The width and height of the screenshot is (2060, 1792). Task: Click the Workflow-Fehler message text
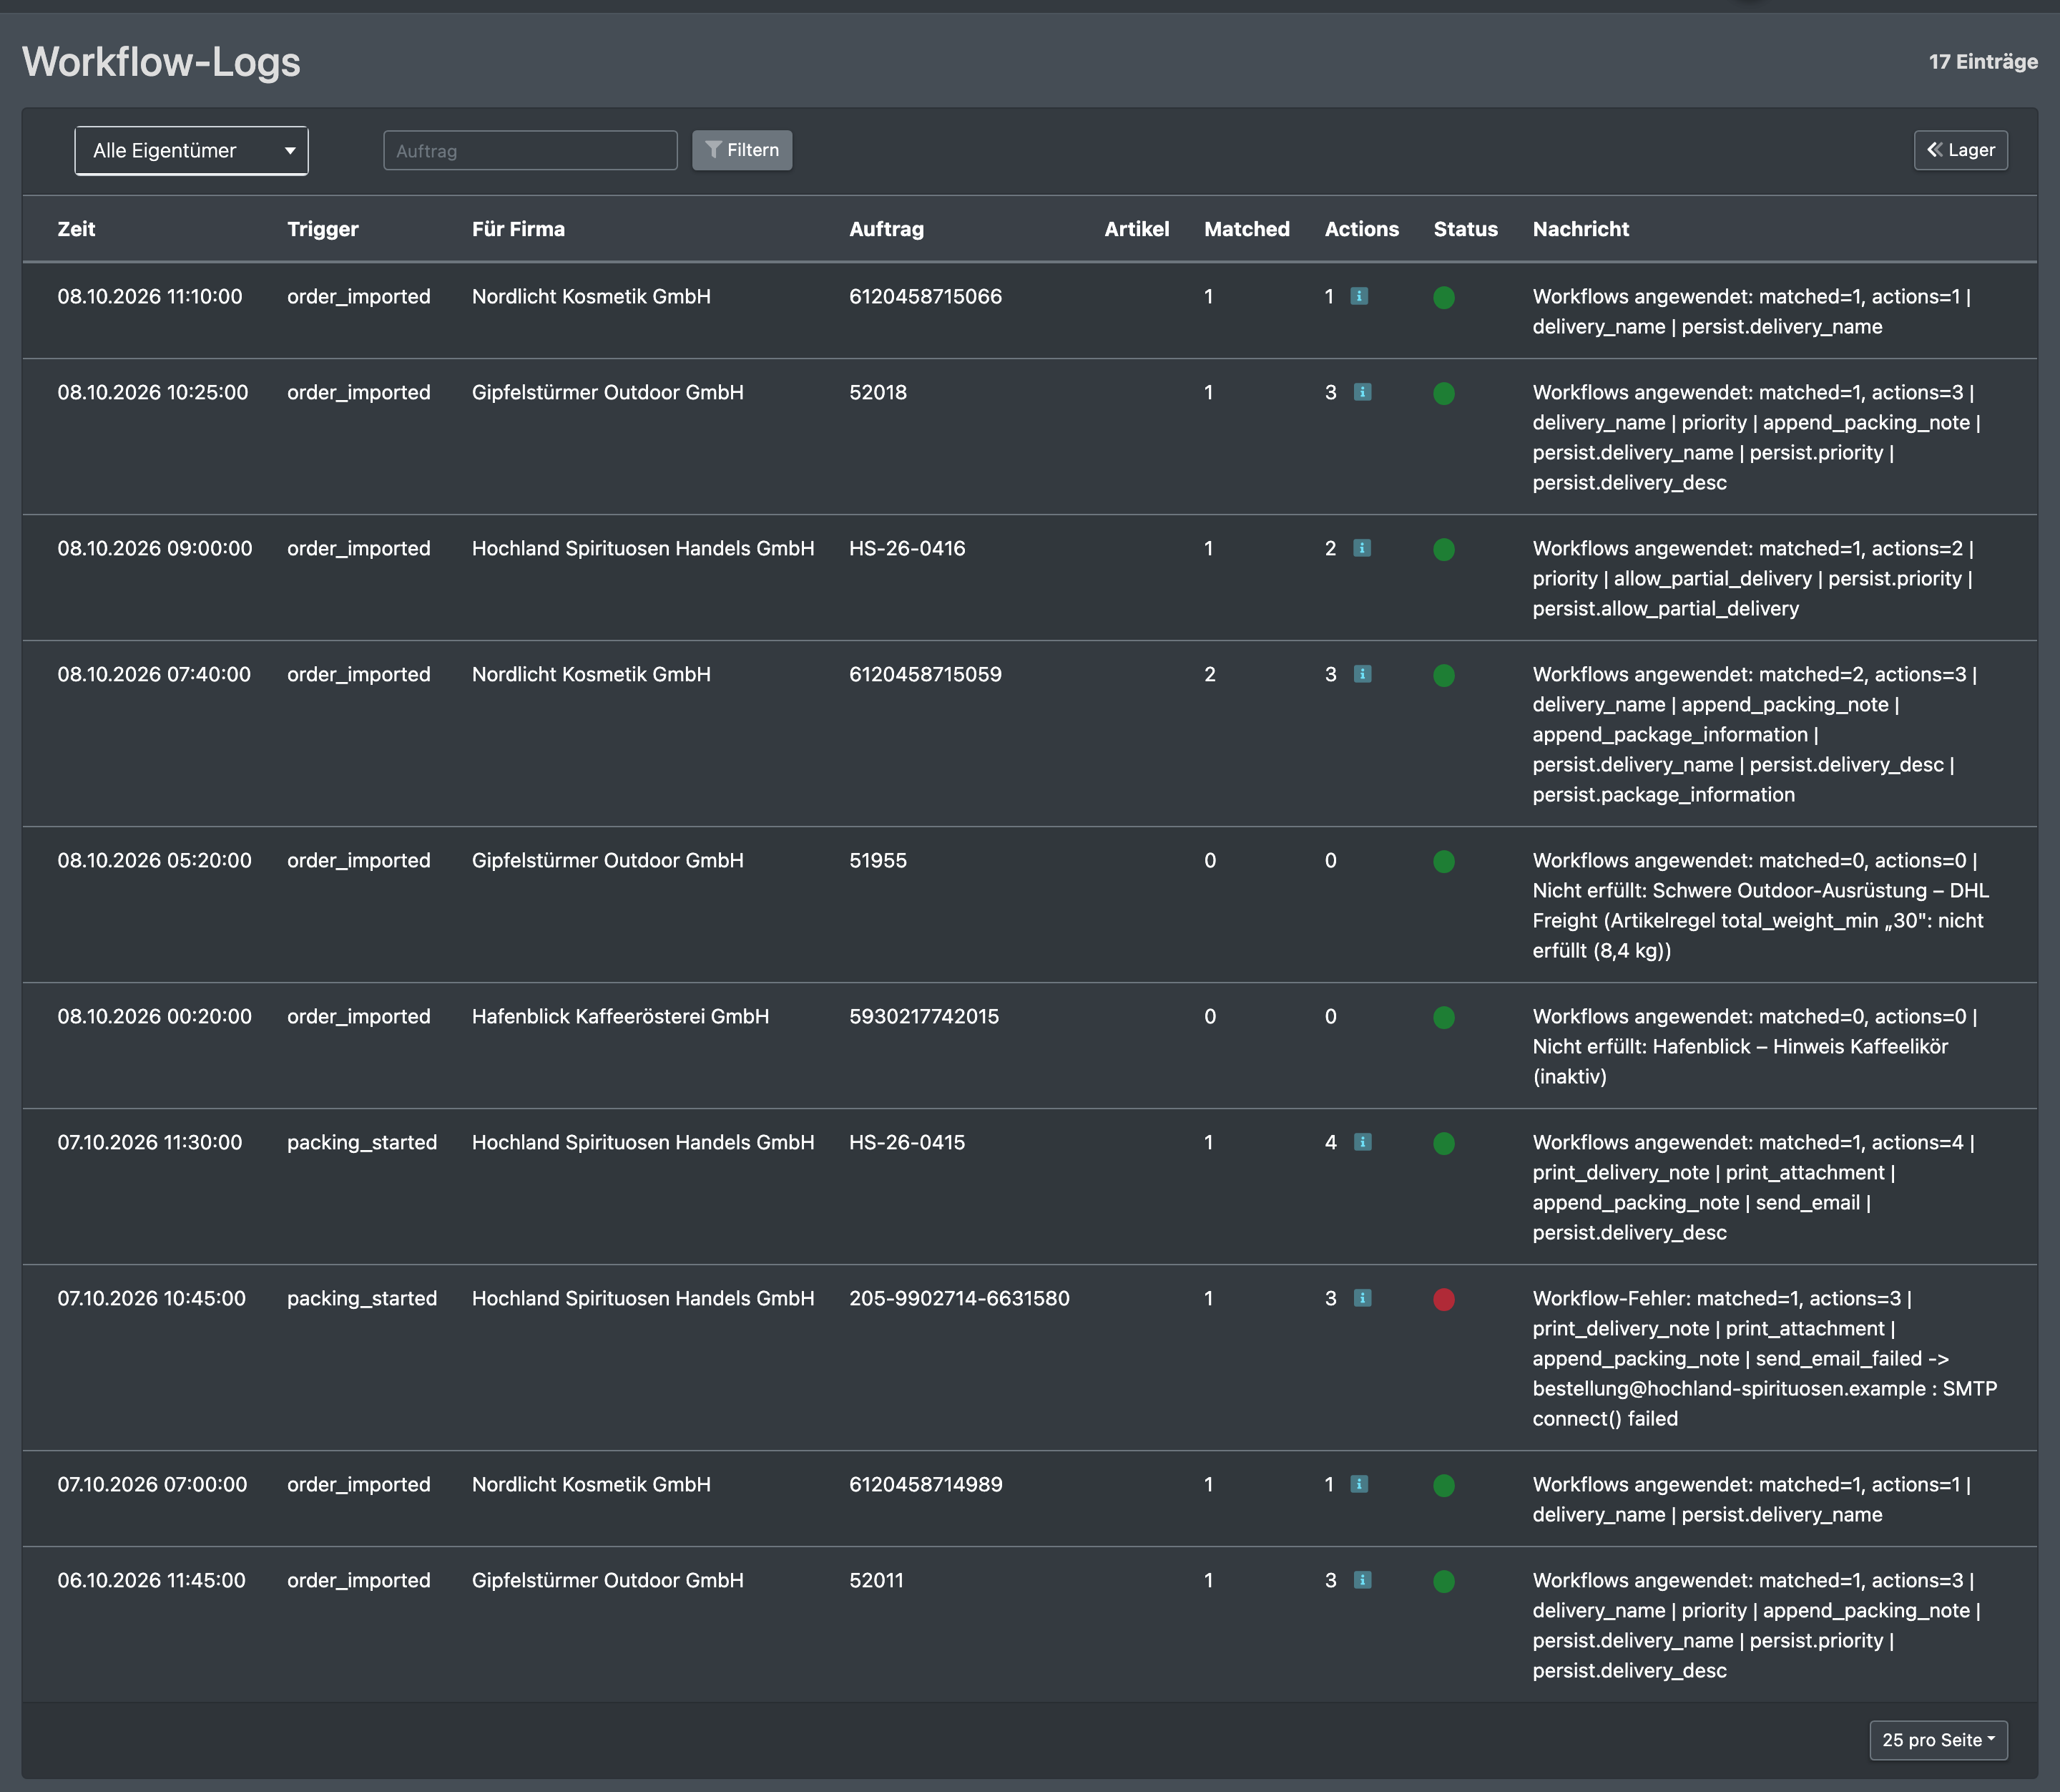1764,1358
